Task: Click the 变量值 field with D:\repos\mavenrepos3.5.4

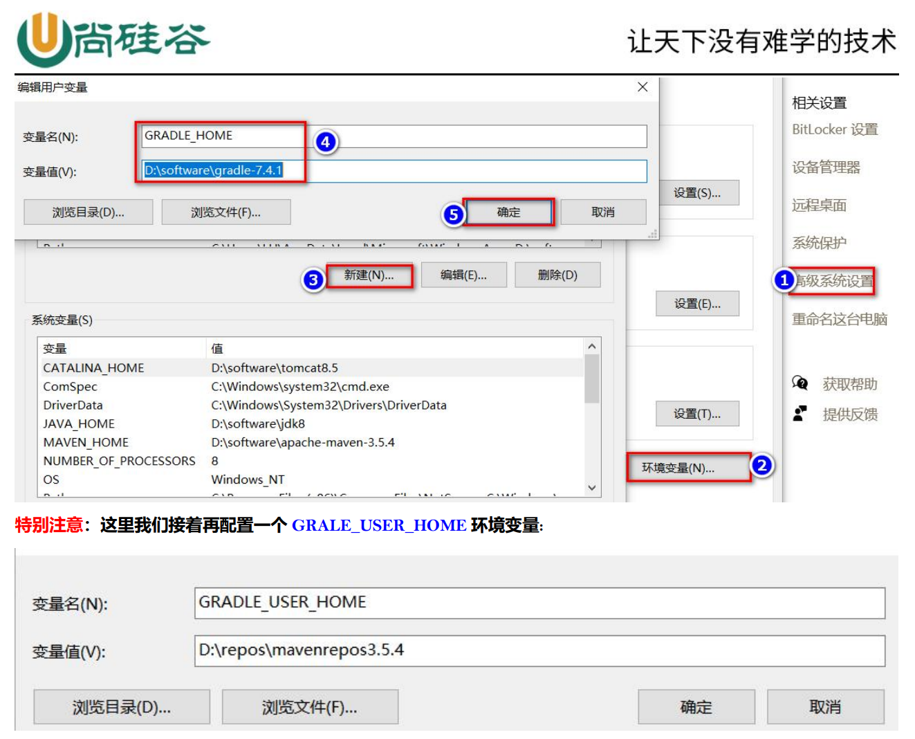Action: point(539,650)
